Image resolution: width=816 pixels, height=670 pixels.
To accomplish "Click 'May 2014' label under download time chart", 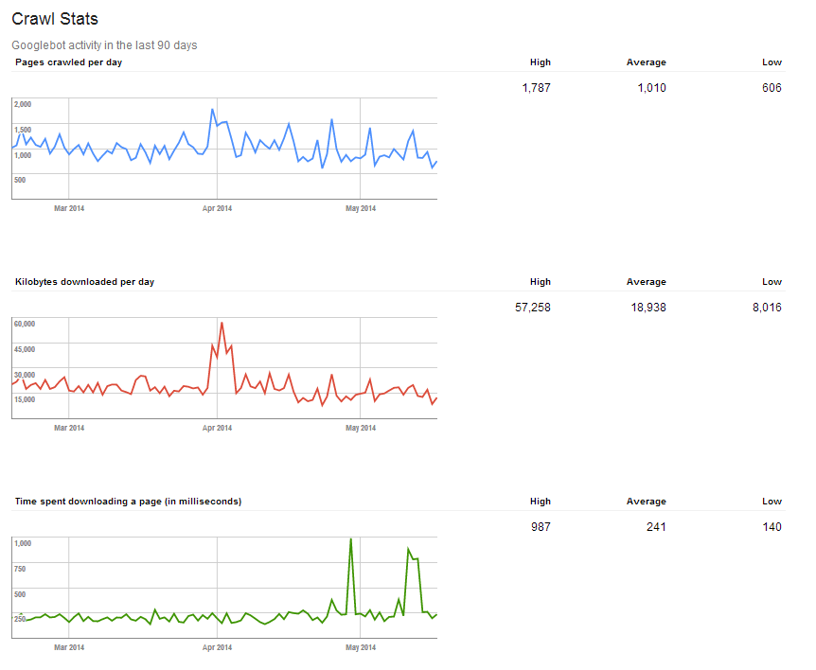I will tap(361, 647).
